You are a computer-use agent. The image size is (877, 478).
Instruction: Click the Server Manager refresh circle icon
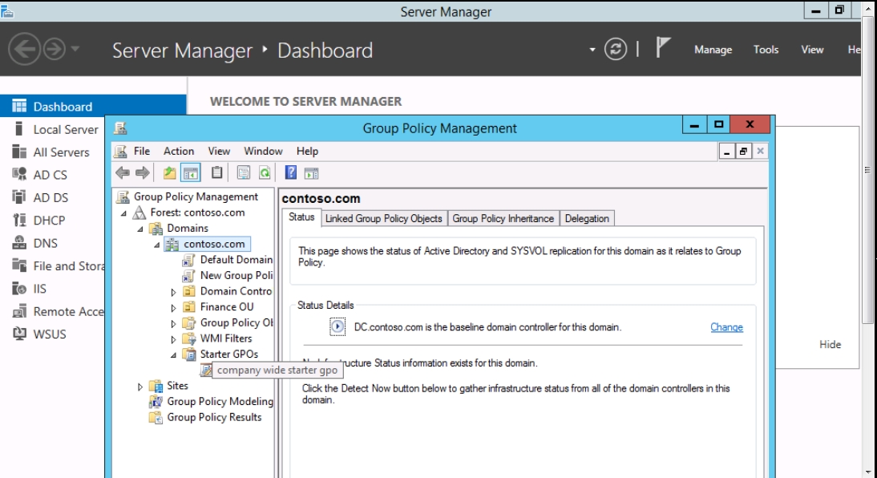615,49
